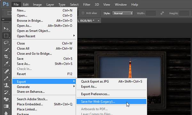This screenshot has width=192, height=115.
Task: Select the History Brush tool
Action: (x=6, y=92)
